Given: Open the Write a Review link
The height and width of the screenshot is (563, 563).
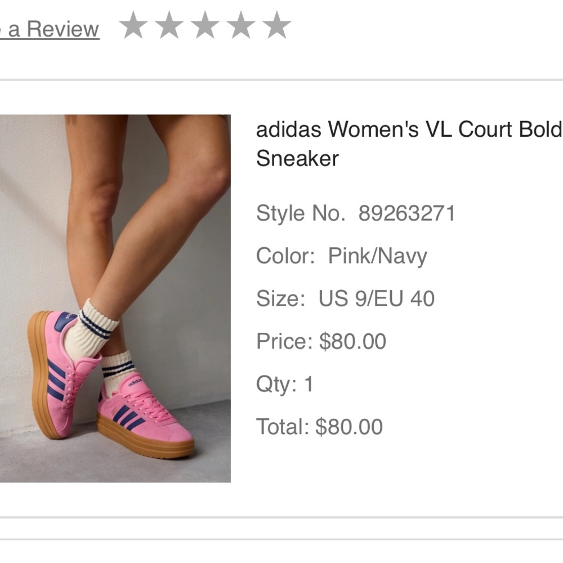Looking at the screenshot, I should (48, 28).
